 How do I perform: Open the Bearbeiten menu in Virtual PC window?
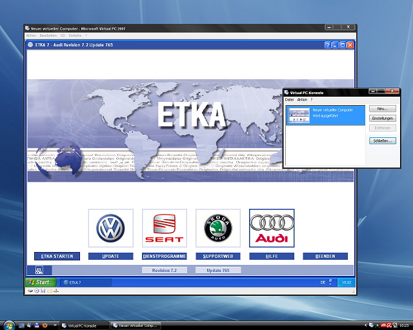pyautogui.click(x=48, y=35)
